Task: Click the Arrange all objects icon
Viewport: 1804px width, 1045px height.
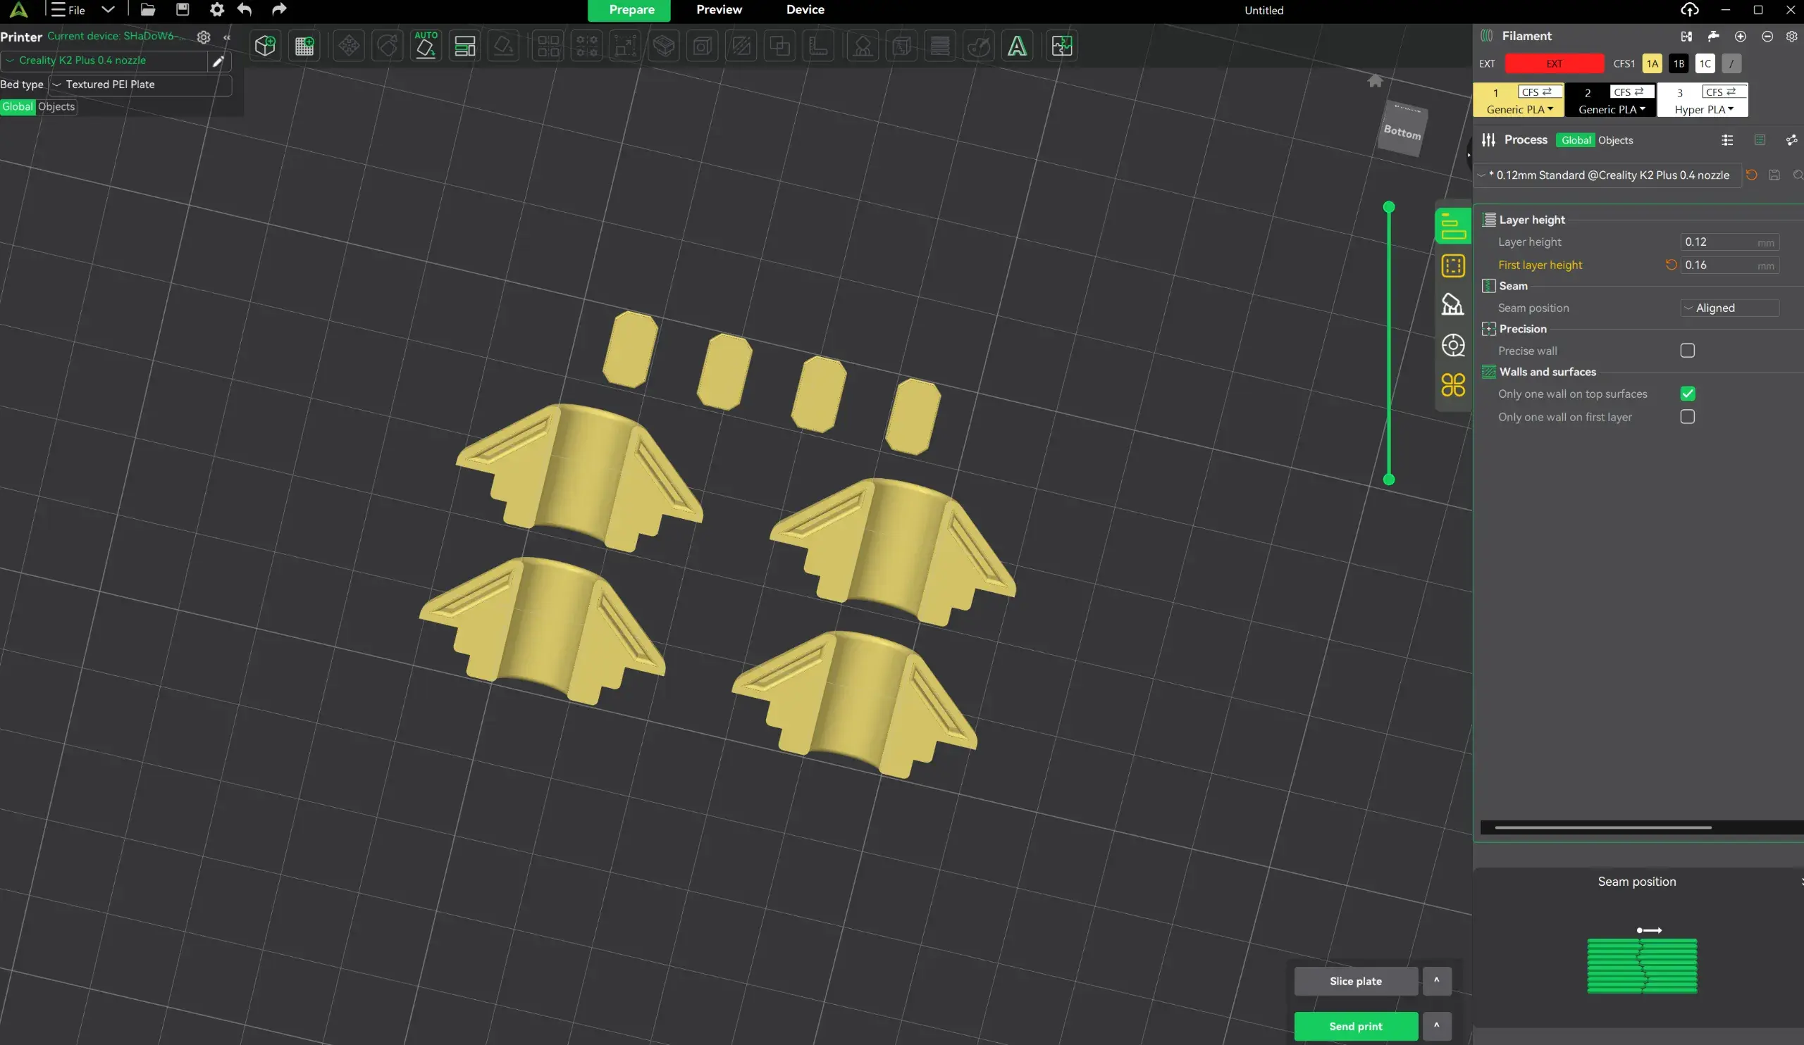Action: [464, 46]
